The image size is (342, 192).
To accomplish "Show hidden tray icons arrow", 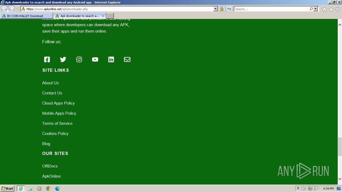I will 298,189.
